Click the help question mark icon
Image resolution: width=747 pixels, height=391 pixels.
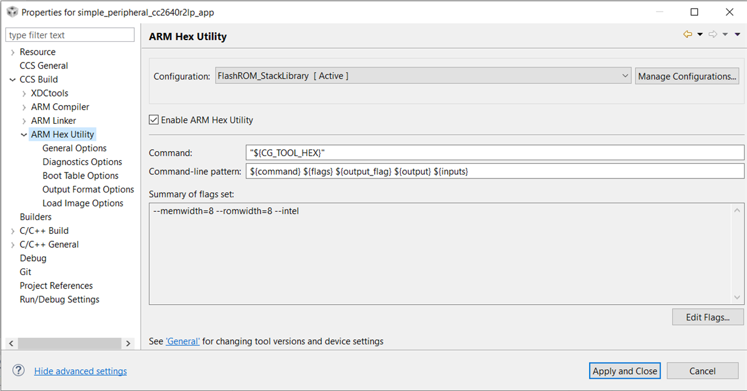[18, 370]
